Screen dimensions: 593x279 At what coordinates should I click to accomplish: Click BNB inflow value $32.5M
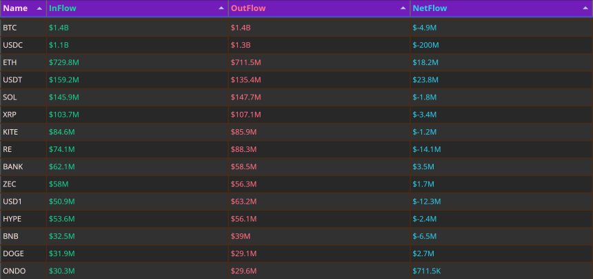pyautogui.click(x=62, y=237)
